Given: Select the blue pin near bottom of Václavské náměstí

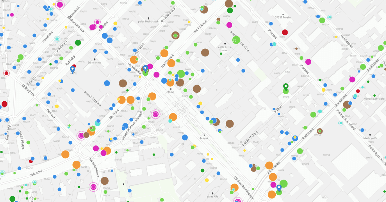Looking at the screenshot, I should point(279,187).
